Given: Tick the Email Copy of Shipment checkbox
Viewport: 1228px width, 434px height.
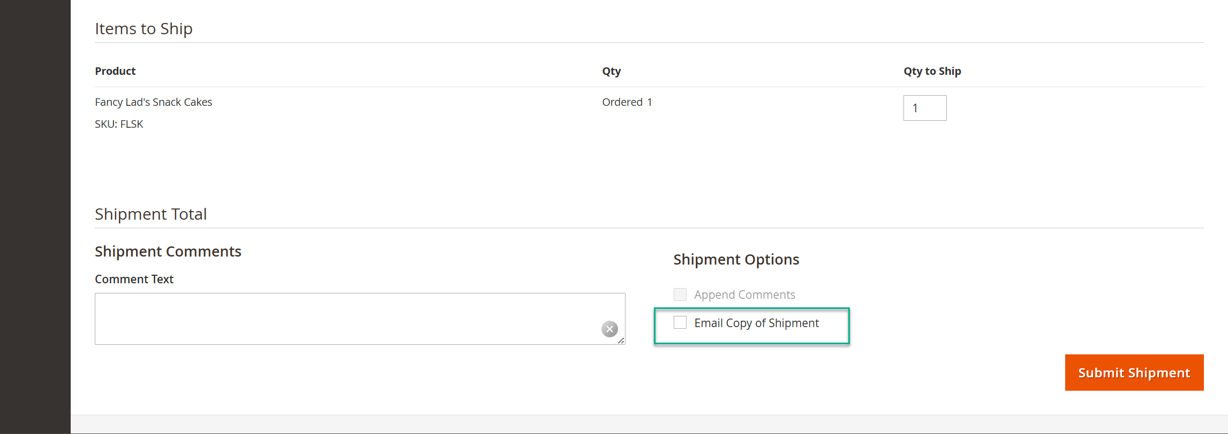Looking at the screenshot, I should tap(680, 322).
